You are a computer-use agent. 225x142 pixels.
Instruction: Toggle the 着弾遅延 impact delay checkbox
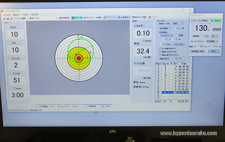87,106
